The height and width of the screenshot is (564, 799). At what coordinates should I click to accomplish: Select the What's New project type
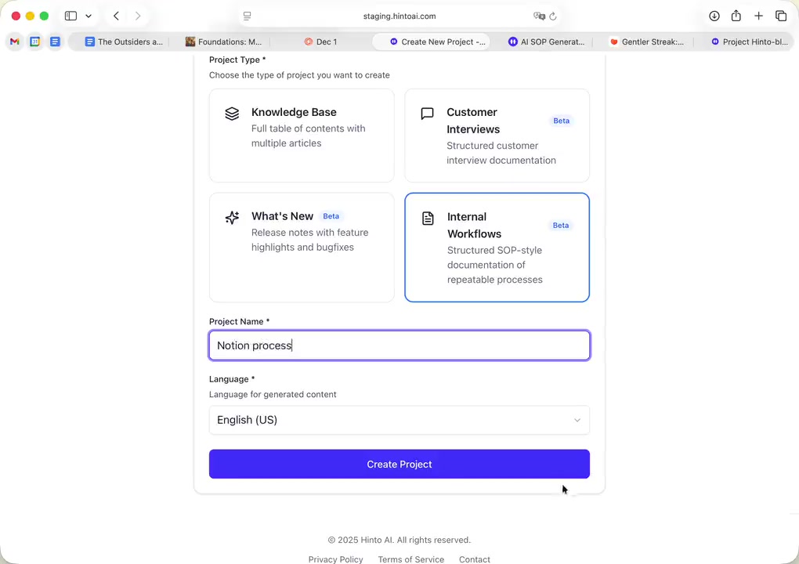(x=302, y=247)
